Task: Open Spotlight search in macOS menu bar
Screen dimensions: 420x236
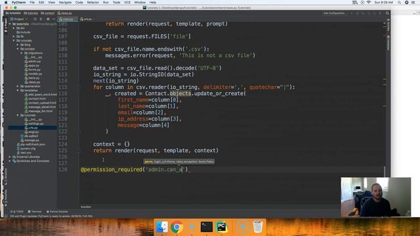Action: point(400,3)
